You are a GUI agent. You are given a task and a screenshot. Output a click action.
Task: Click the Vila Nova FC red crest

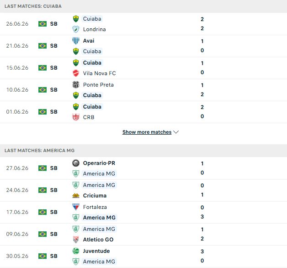pos(76,73)
